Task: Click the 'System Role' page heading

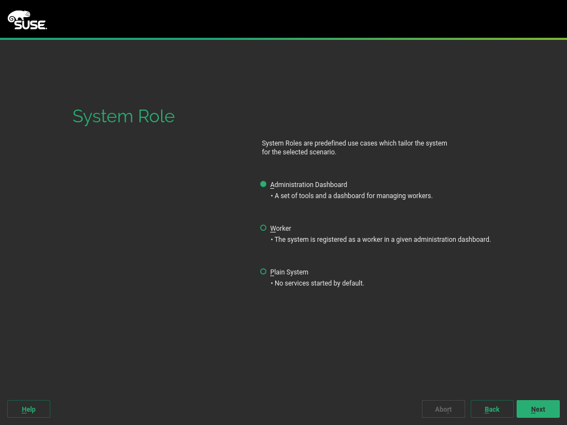Action: click(123, 116)
